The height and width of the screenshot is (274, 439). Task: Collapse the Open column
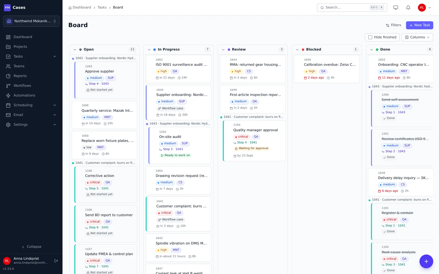pyautogui.click(x=75, y=50)
